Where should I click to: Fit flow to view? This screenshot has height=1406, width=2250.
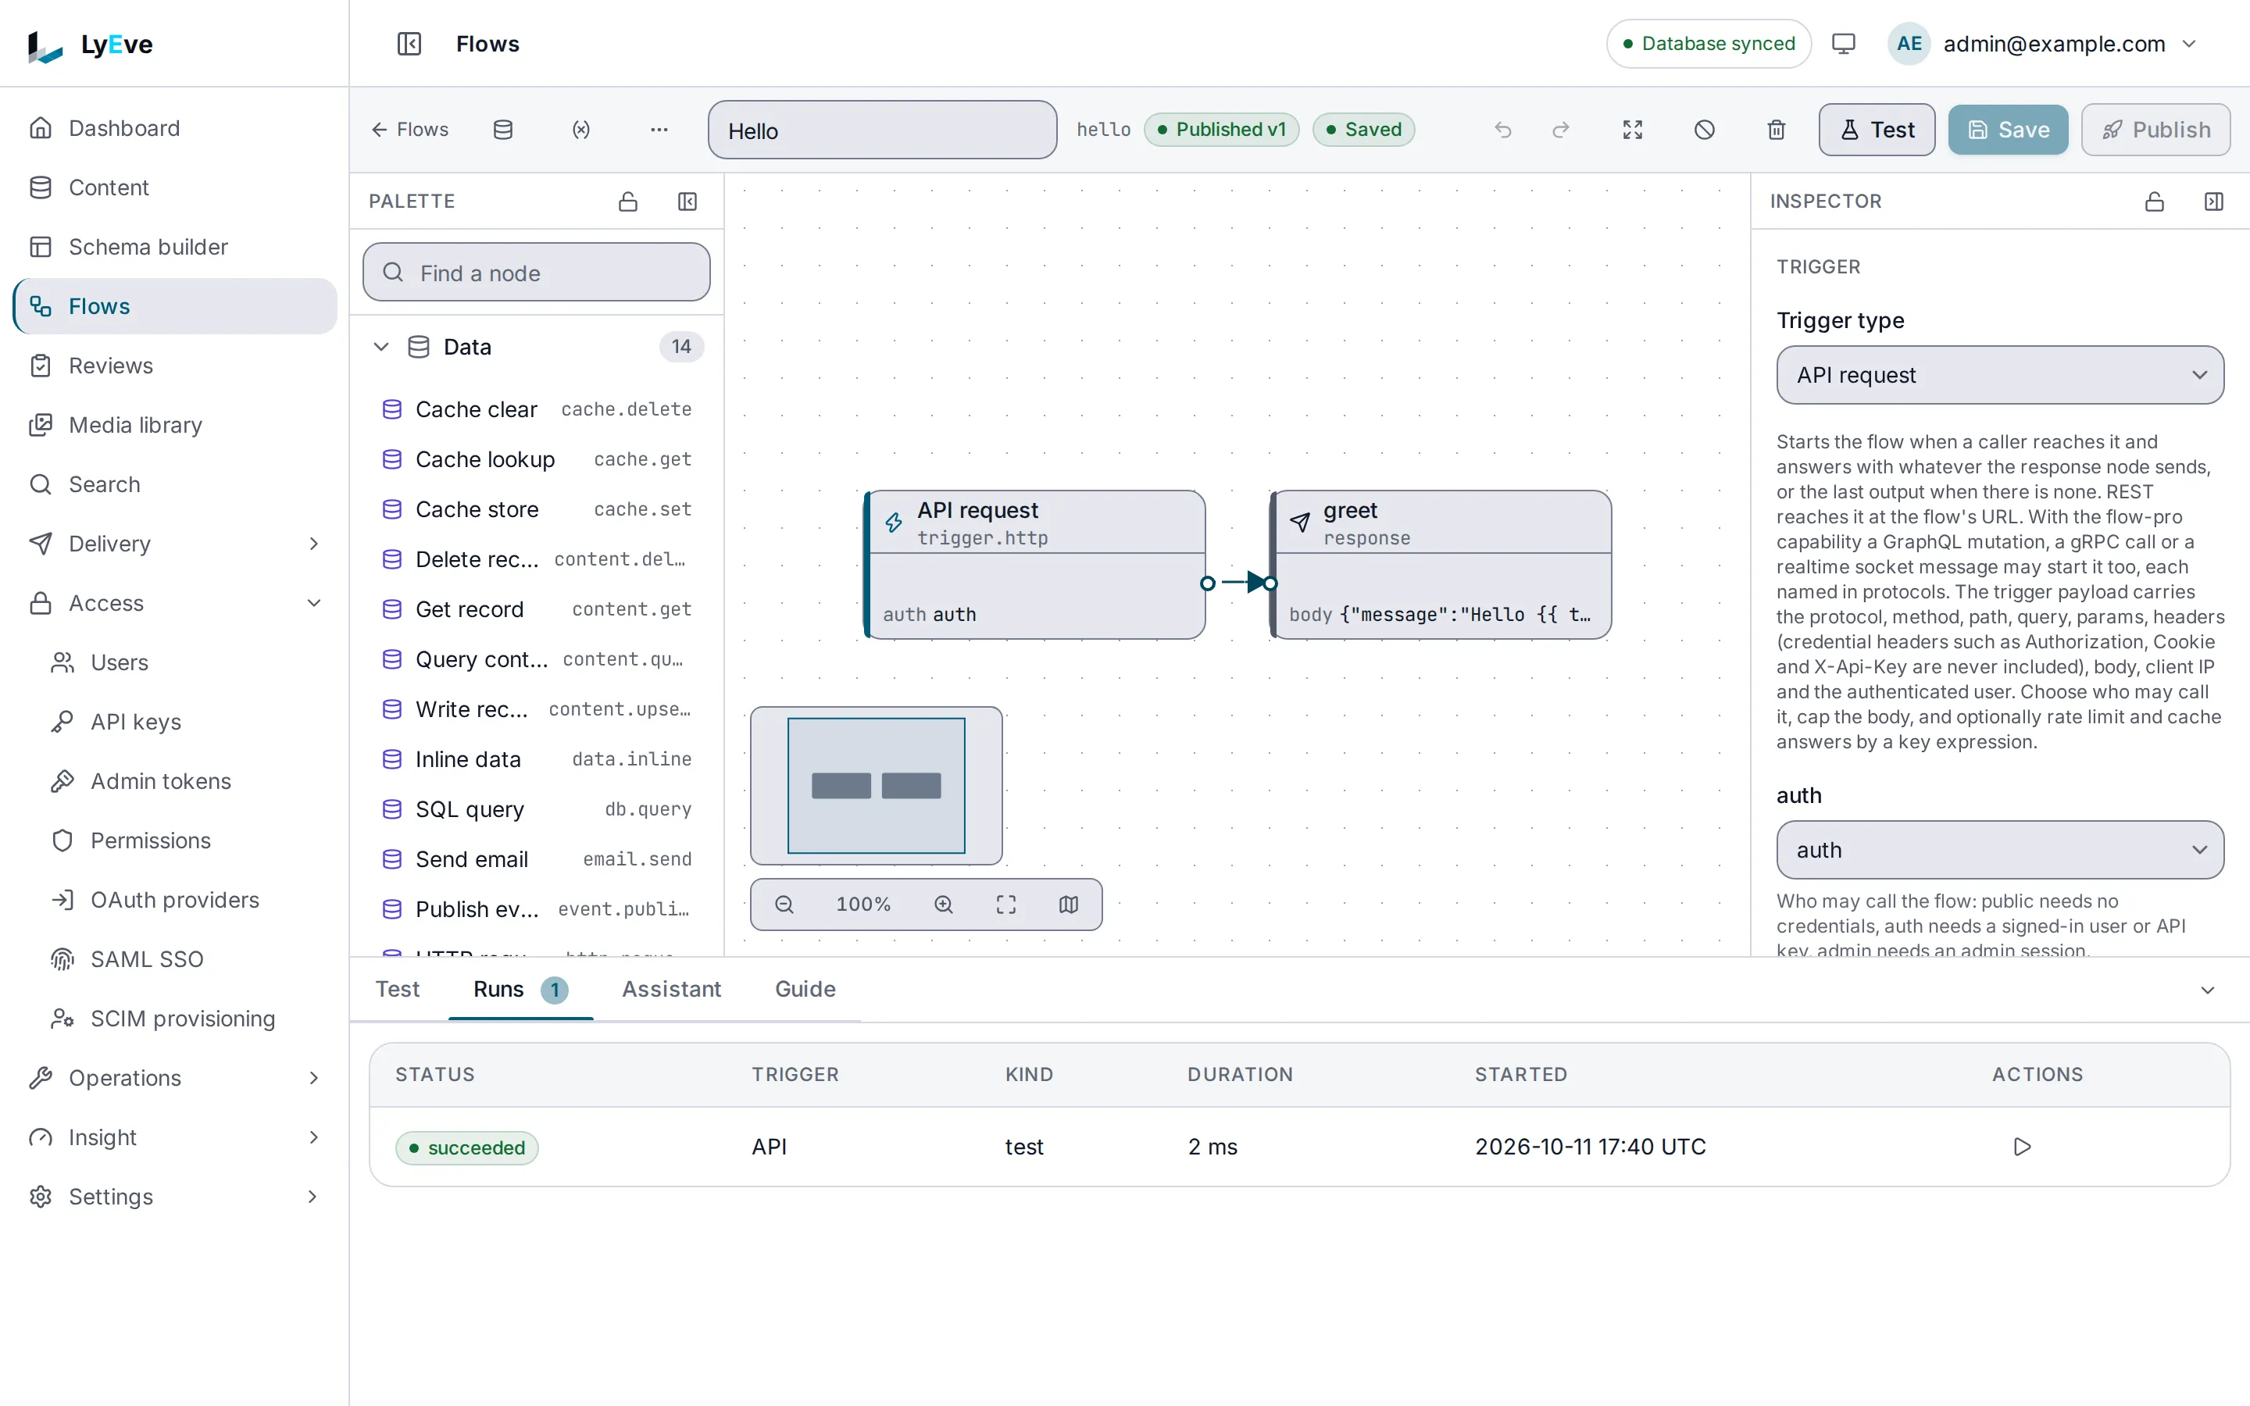point(1006,905)
